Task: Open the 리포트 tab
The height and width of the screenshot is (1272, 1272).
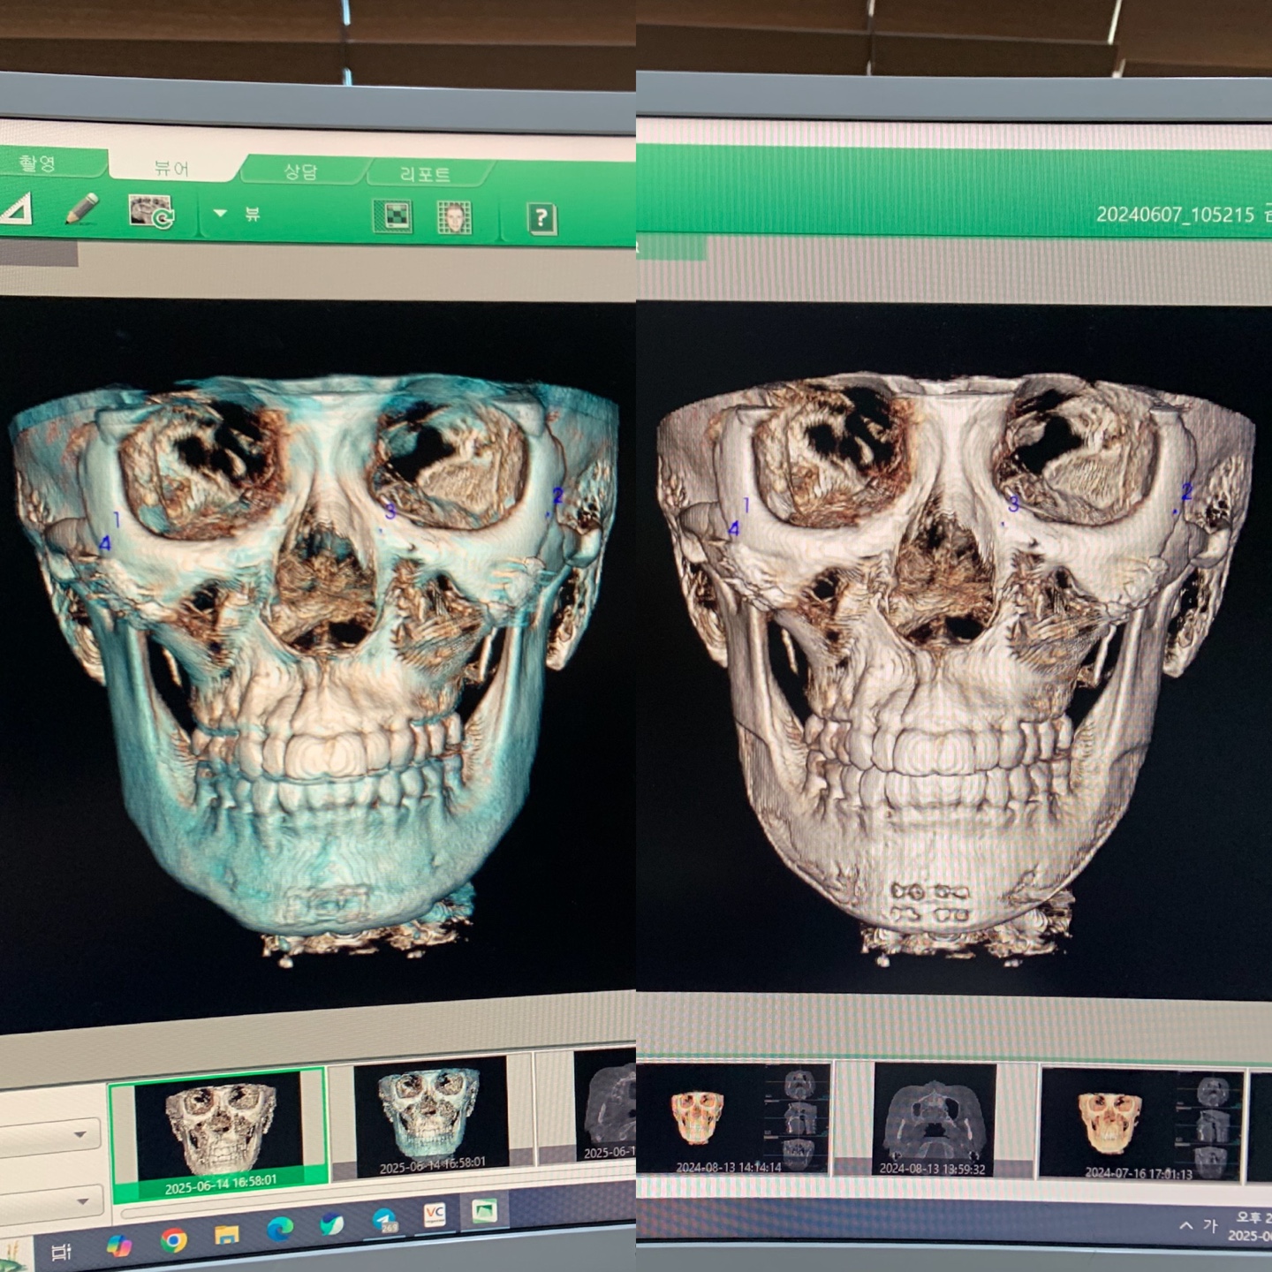Action: coord(425,174)
